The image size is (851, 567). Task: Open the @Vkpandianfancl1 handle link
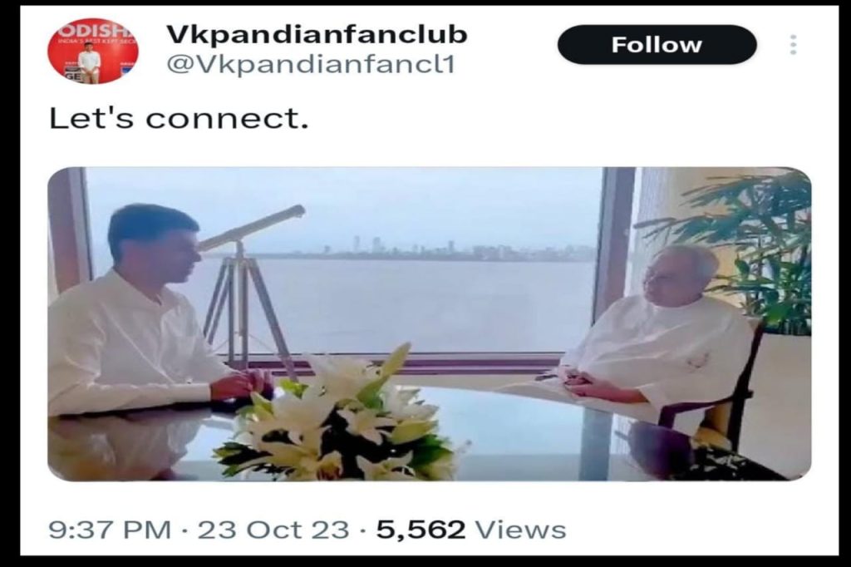(311, 65)
